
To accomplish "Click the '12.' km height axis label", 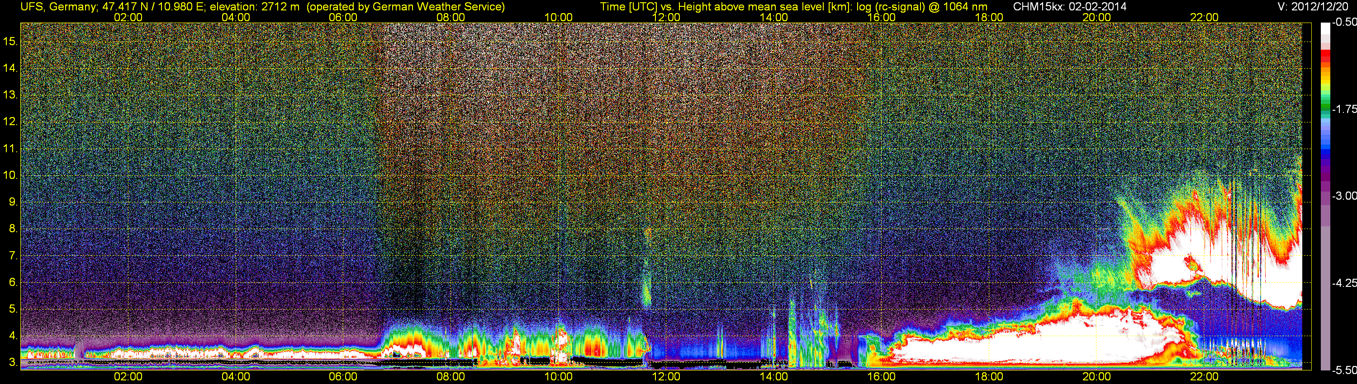I will click(11, 122).
